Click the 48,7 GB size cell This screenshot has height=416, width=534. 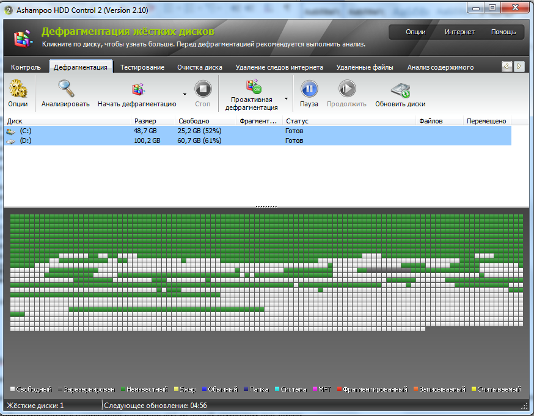(145, 131)
